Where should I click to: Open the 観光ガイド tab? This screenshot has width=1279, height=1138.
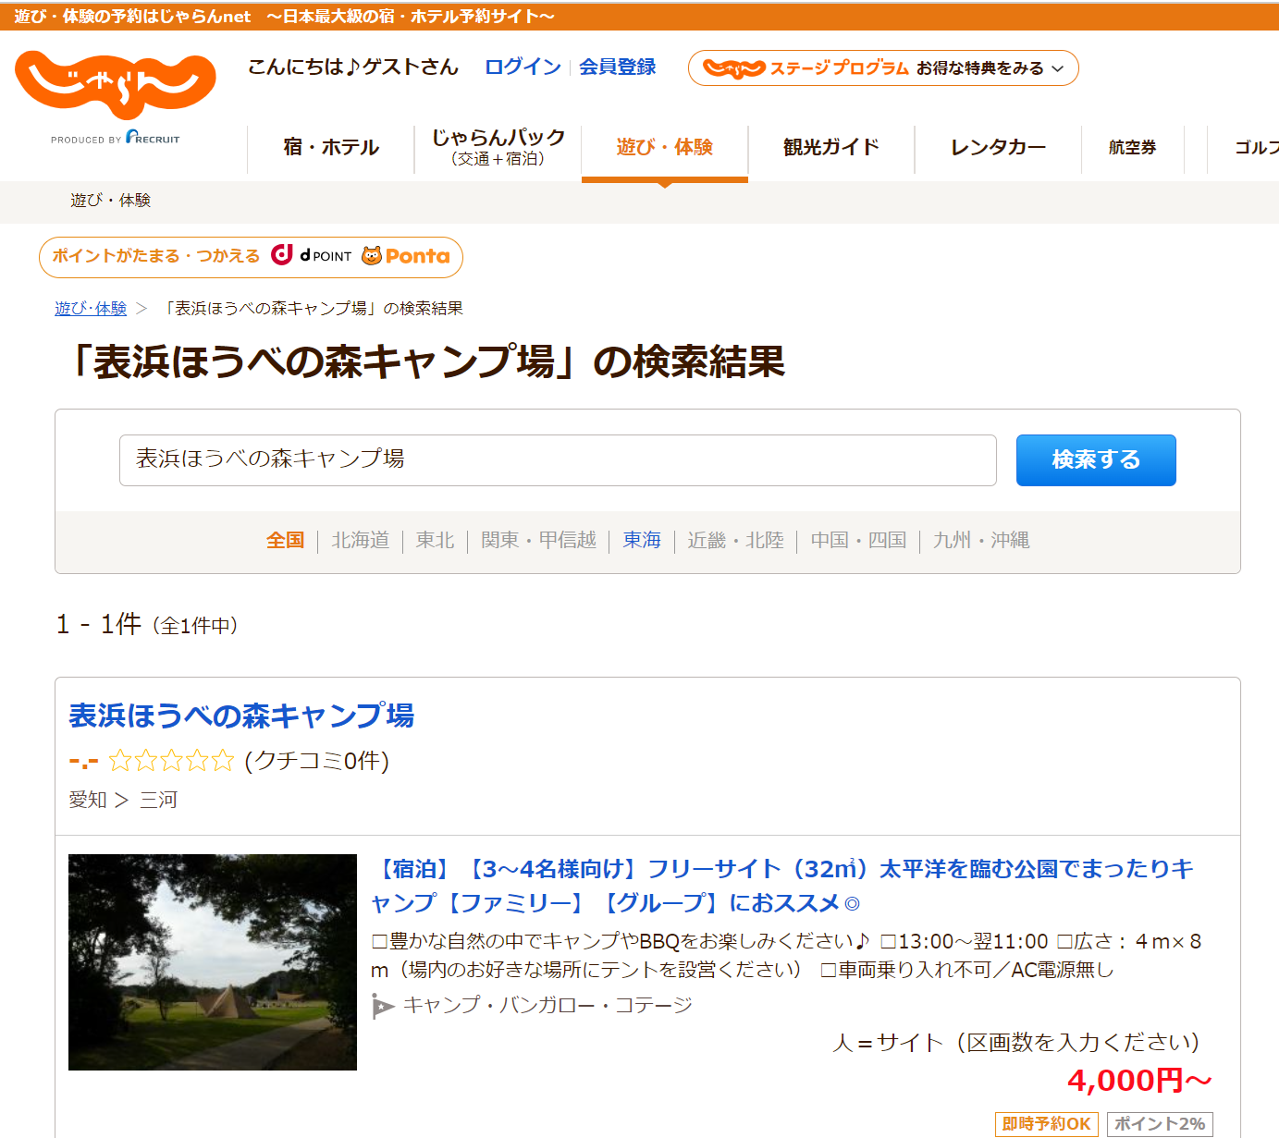[831, 148]
